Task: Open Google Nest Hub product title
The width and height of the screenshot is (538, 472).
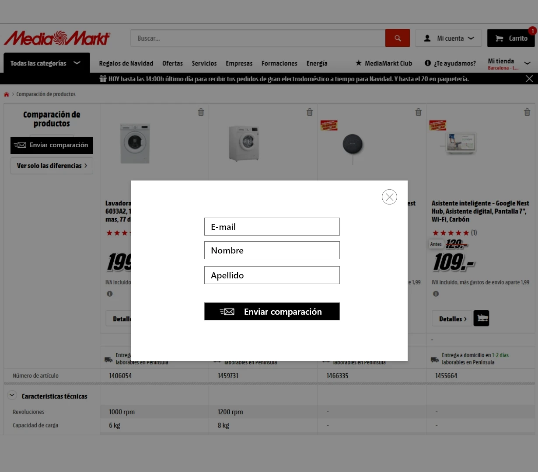Action: coord(480,211)
